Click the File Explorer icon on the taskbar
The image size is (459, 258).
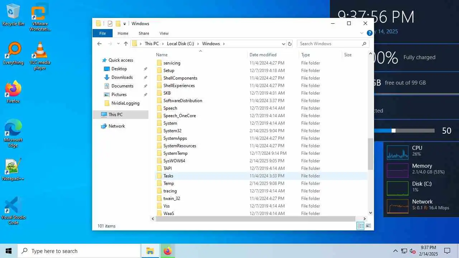pyautogui.click(x=150, y=251)
